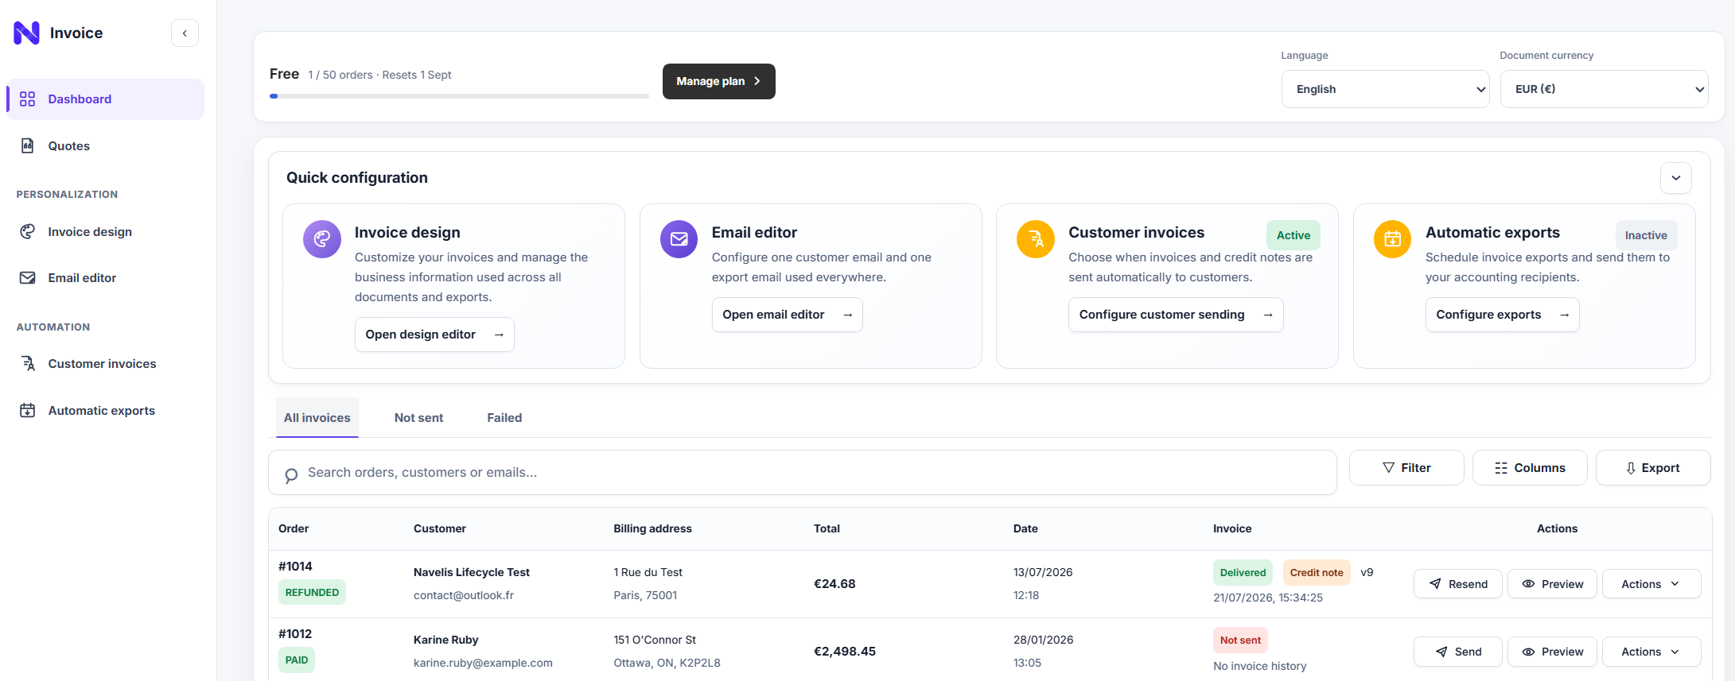The height and width of the screenshot is (681, 1735).
Task: Switch to the All invoices tab
Action: click(317, 417)
